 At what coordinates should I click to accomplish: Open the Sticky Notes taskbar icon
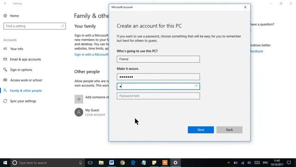[154, 163]
